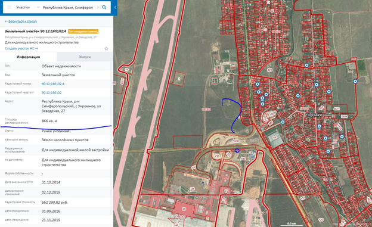Click the info panel vertical scrollbar

coord(112,142)
